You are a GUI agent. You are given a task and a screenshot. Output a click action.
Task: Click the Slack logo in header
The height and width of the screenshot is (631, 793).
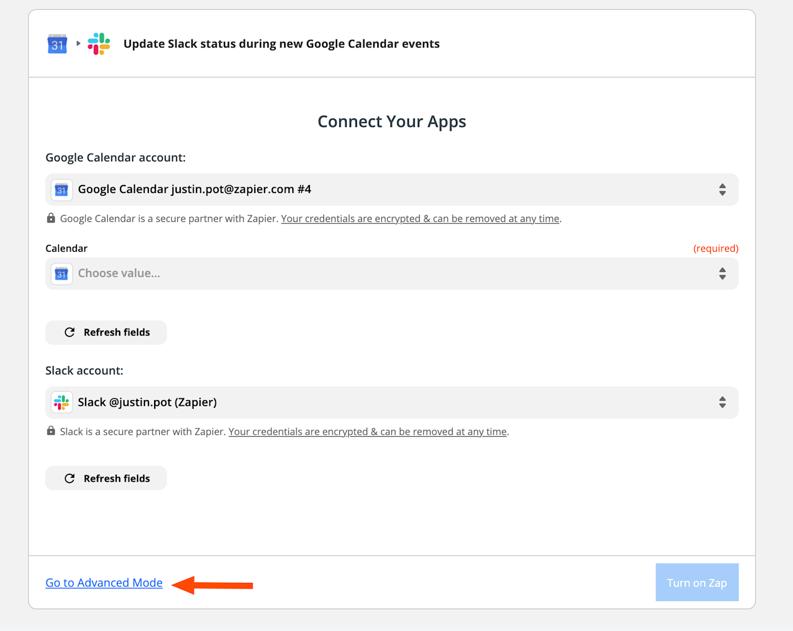point(99,44)
